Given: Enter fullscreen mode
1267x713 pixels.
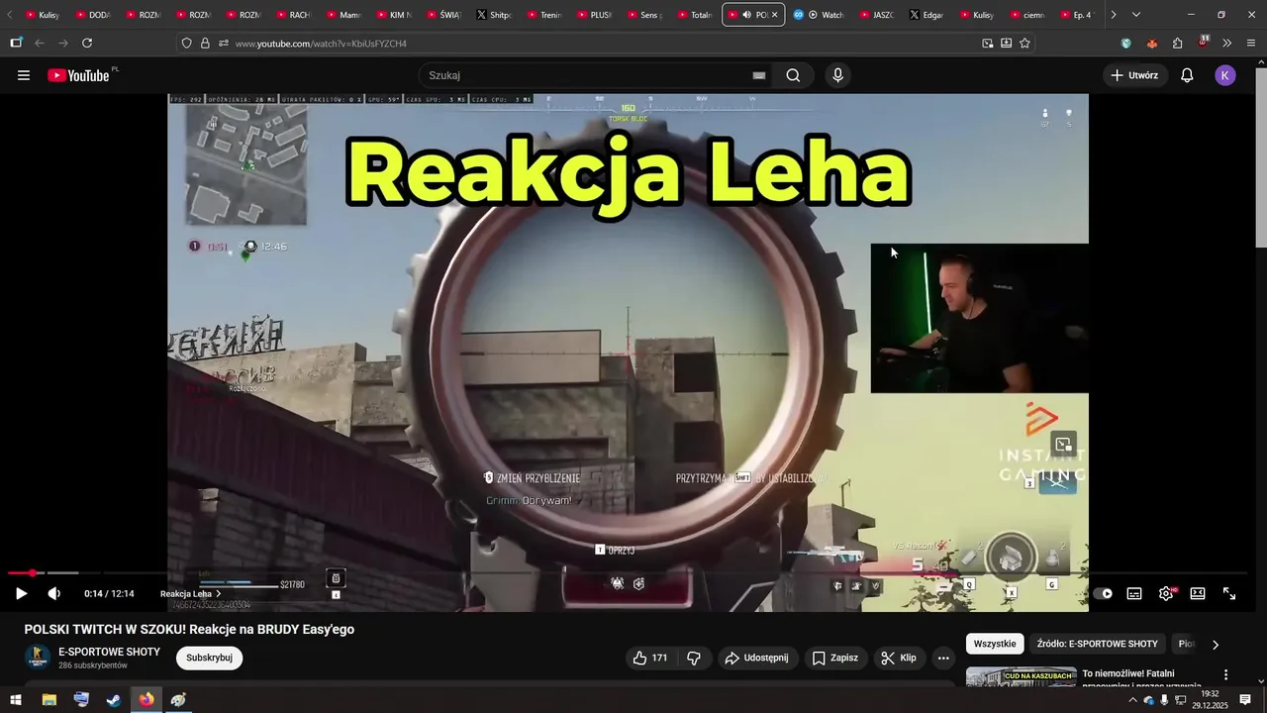Looking at the screenshot, I should [x=1229, y=593].
